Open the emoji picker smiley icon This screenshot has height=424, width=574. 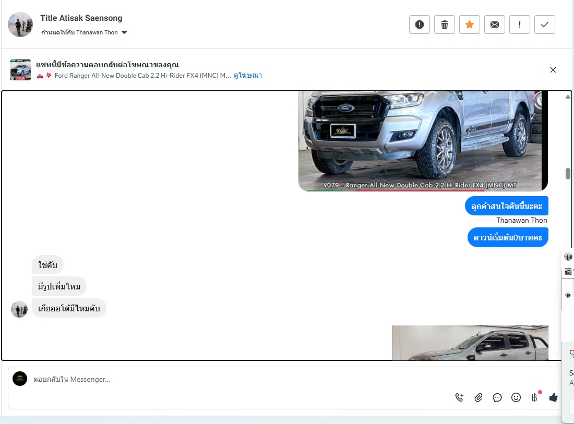[x=516, y=397]
